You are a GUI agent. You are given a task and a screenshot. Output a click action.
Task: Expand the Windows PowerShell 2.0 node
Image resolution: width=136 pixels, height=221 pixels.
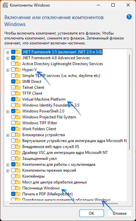coord(8,112)
